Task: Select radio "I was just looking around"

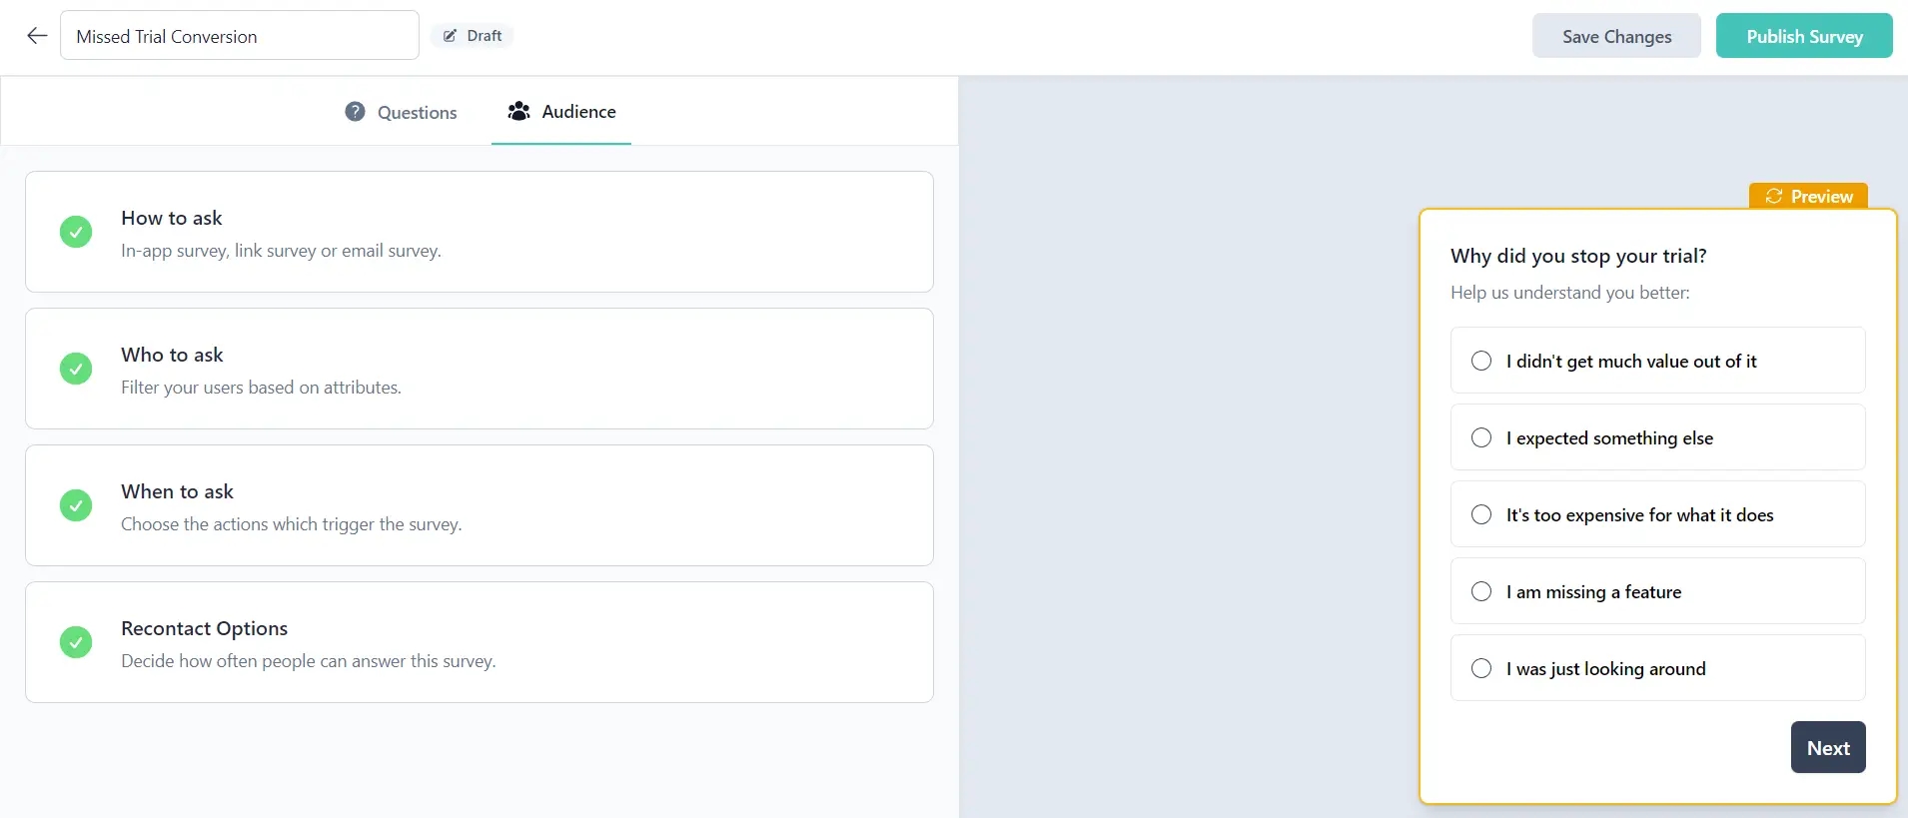Action: click(1481, 668)
